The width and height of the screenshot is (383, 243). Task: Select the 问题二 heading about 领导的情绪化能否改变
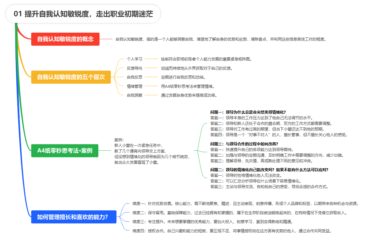click(x=269, y=170)
